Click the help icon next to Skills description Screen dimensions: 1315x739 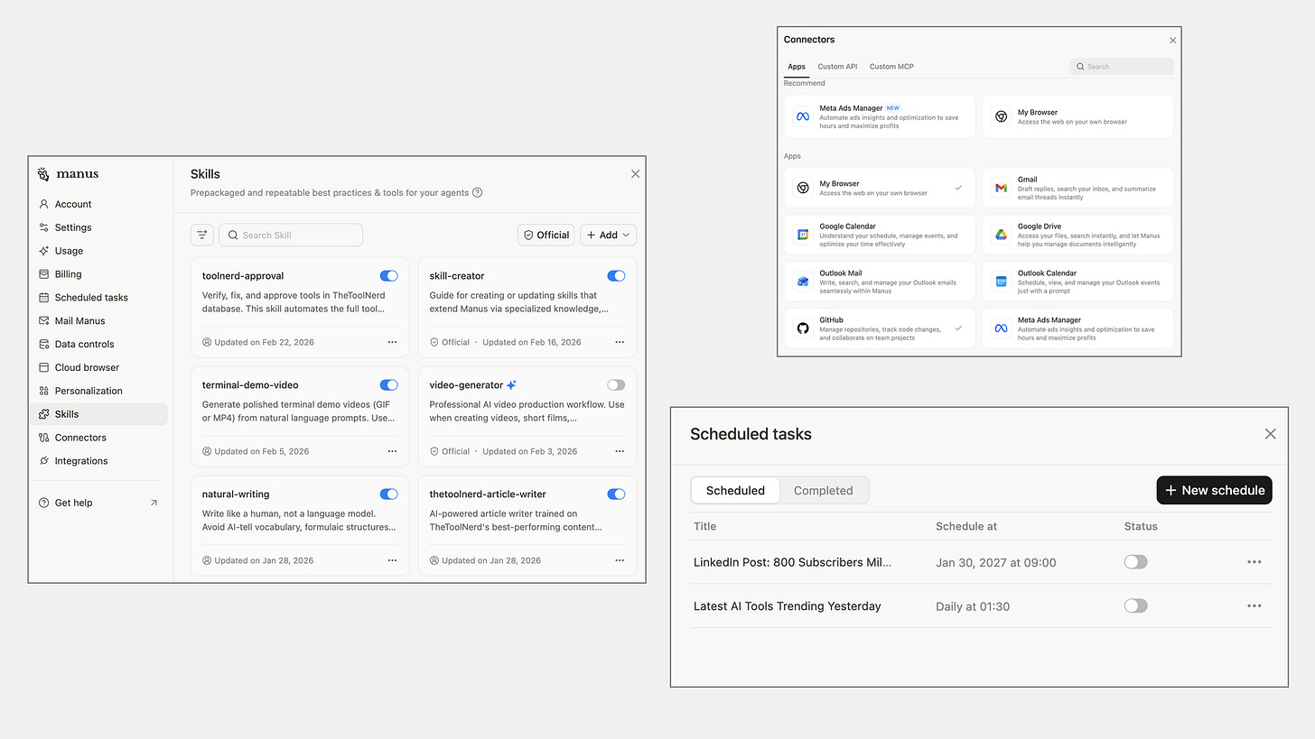[x=478, y=192]
